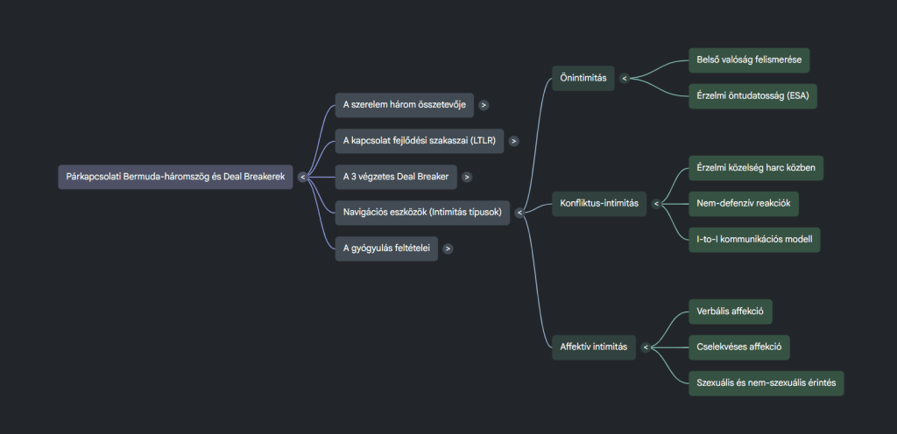Viewport: 897px width, 434px height.
Task: Collapse 'Navigációs eszközök (Intimitás típusok)' chevron
Action: tap(519, 212)
